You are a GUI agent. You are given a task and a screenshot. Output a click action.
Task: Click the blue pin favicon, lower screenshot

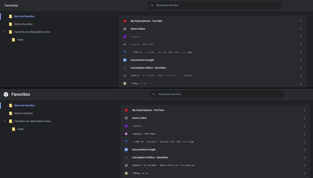click(126, 141)
